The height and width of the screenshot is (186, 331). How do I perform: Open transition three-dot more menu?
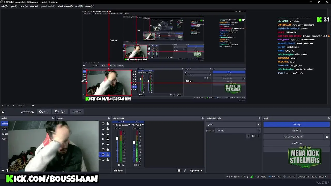coord(258,136)
